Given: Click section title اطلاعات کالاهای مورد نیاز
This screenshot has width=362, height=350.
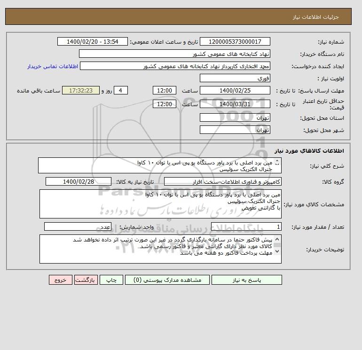Looking at the screenshot, I should (309, 151).
